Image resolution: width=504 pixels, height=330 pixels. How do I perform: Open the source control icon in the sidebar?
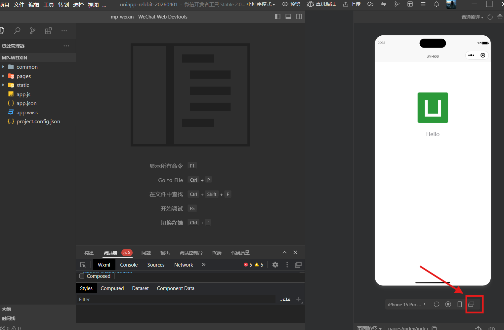[x=32, y=31]
